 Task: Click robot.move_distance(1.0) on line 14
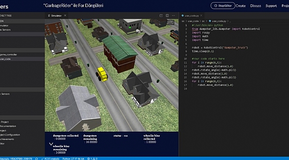pos(209,74)
